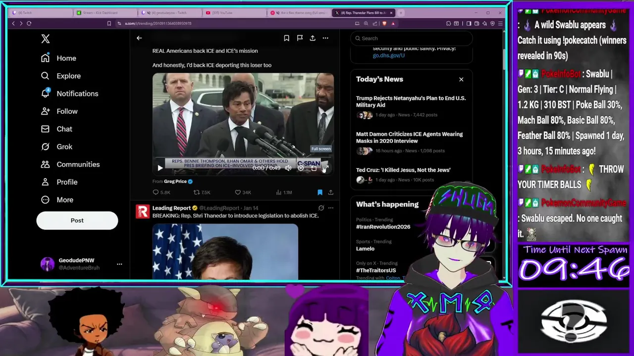Open the Leading Report profile name
Image resolution: width=634 pixels, height=356 pixels.
[171, 208]
